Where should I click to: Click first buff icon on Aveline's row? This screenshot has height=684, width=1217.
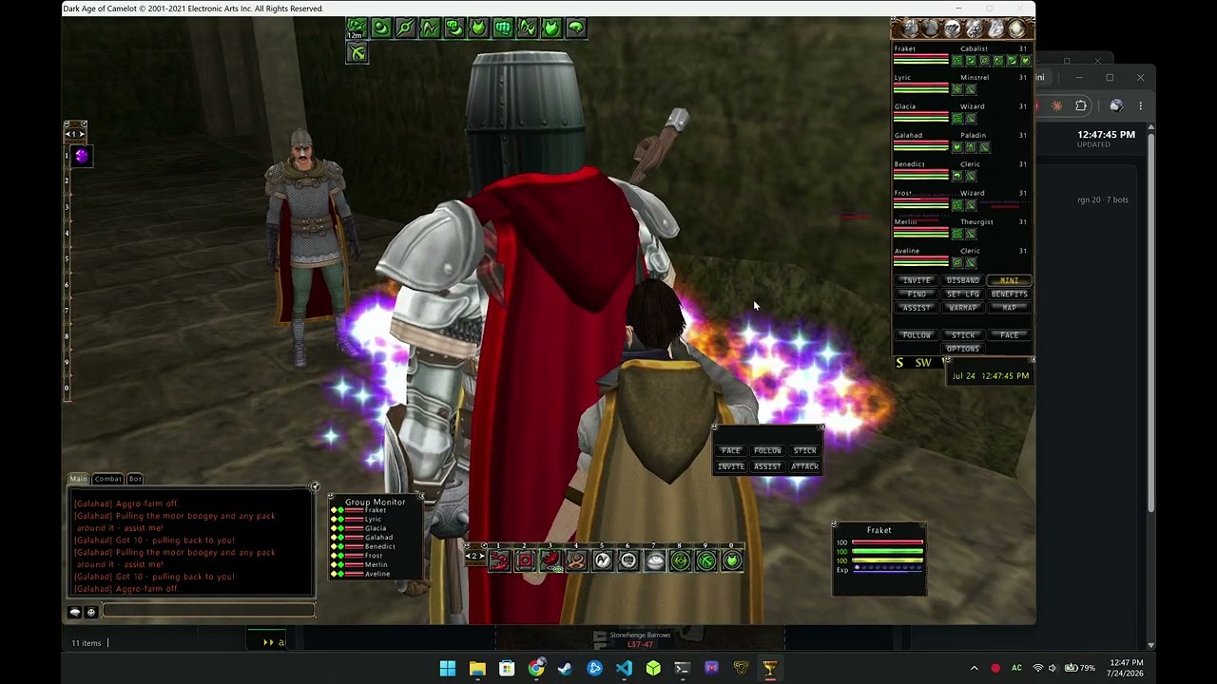(957, 263)
